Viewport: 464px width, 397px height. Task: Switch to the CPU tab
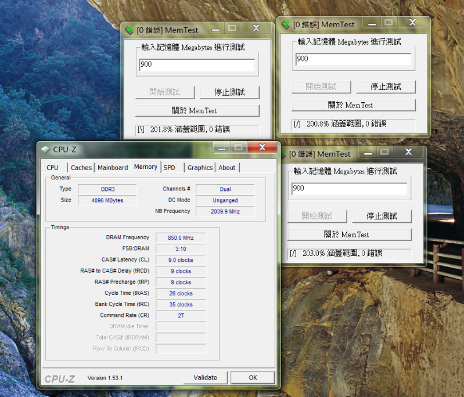53,168
